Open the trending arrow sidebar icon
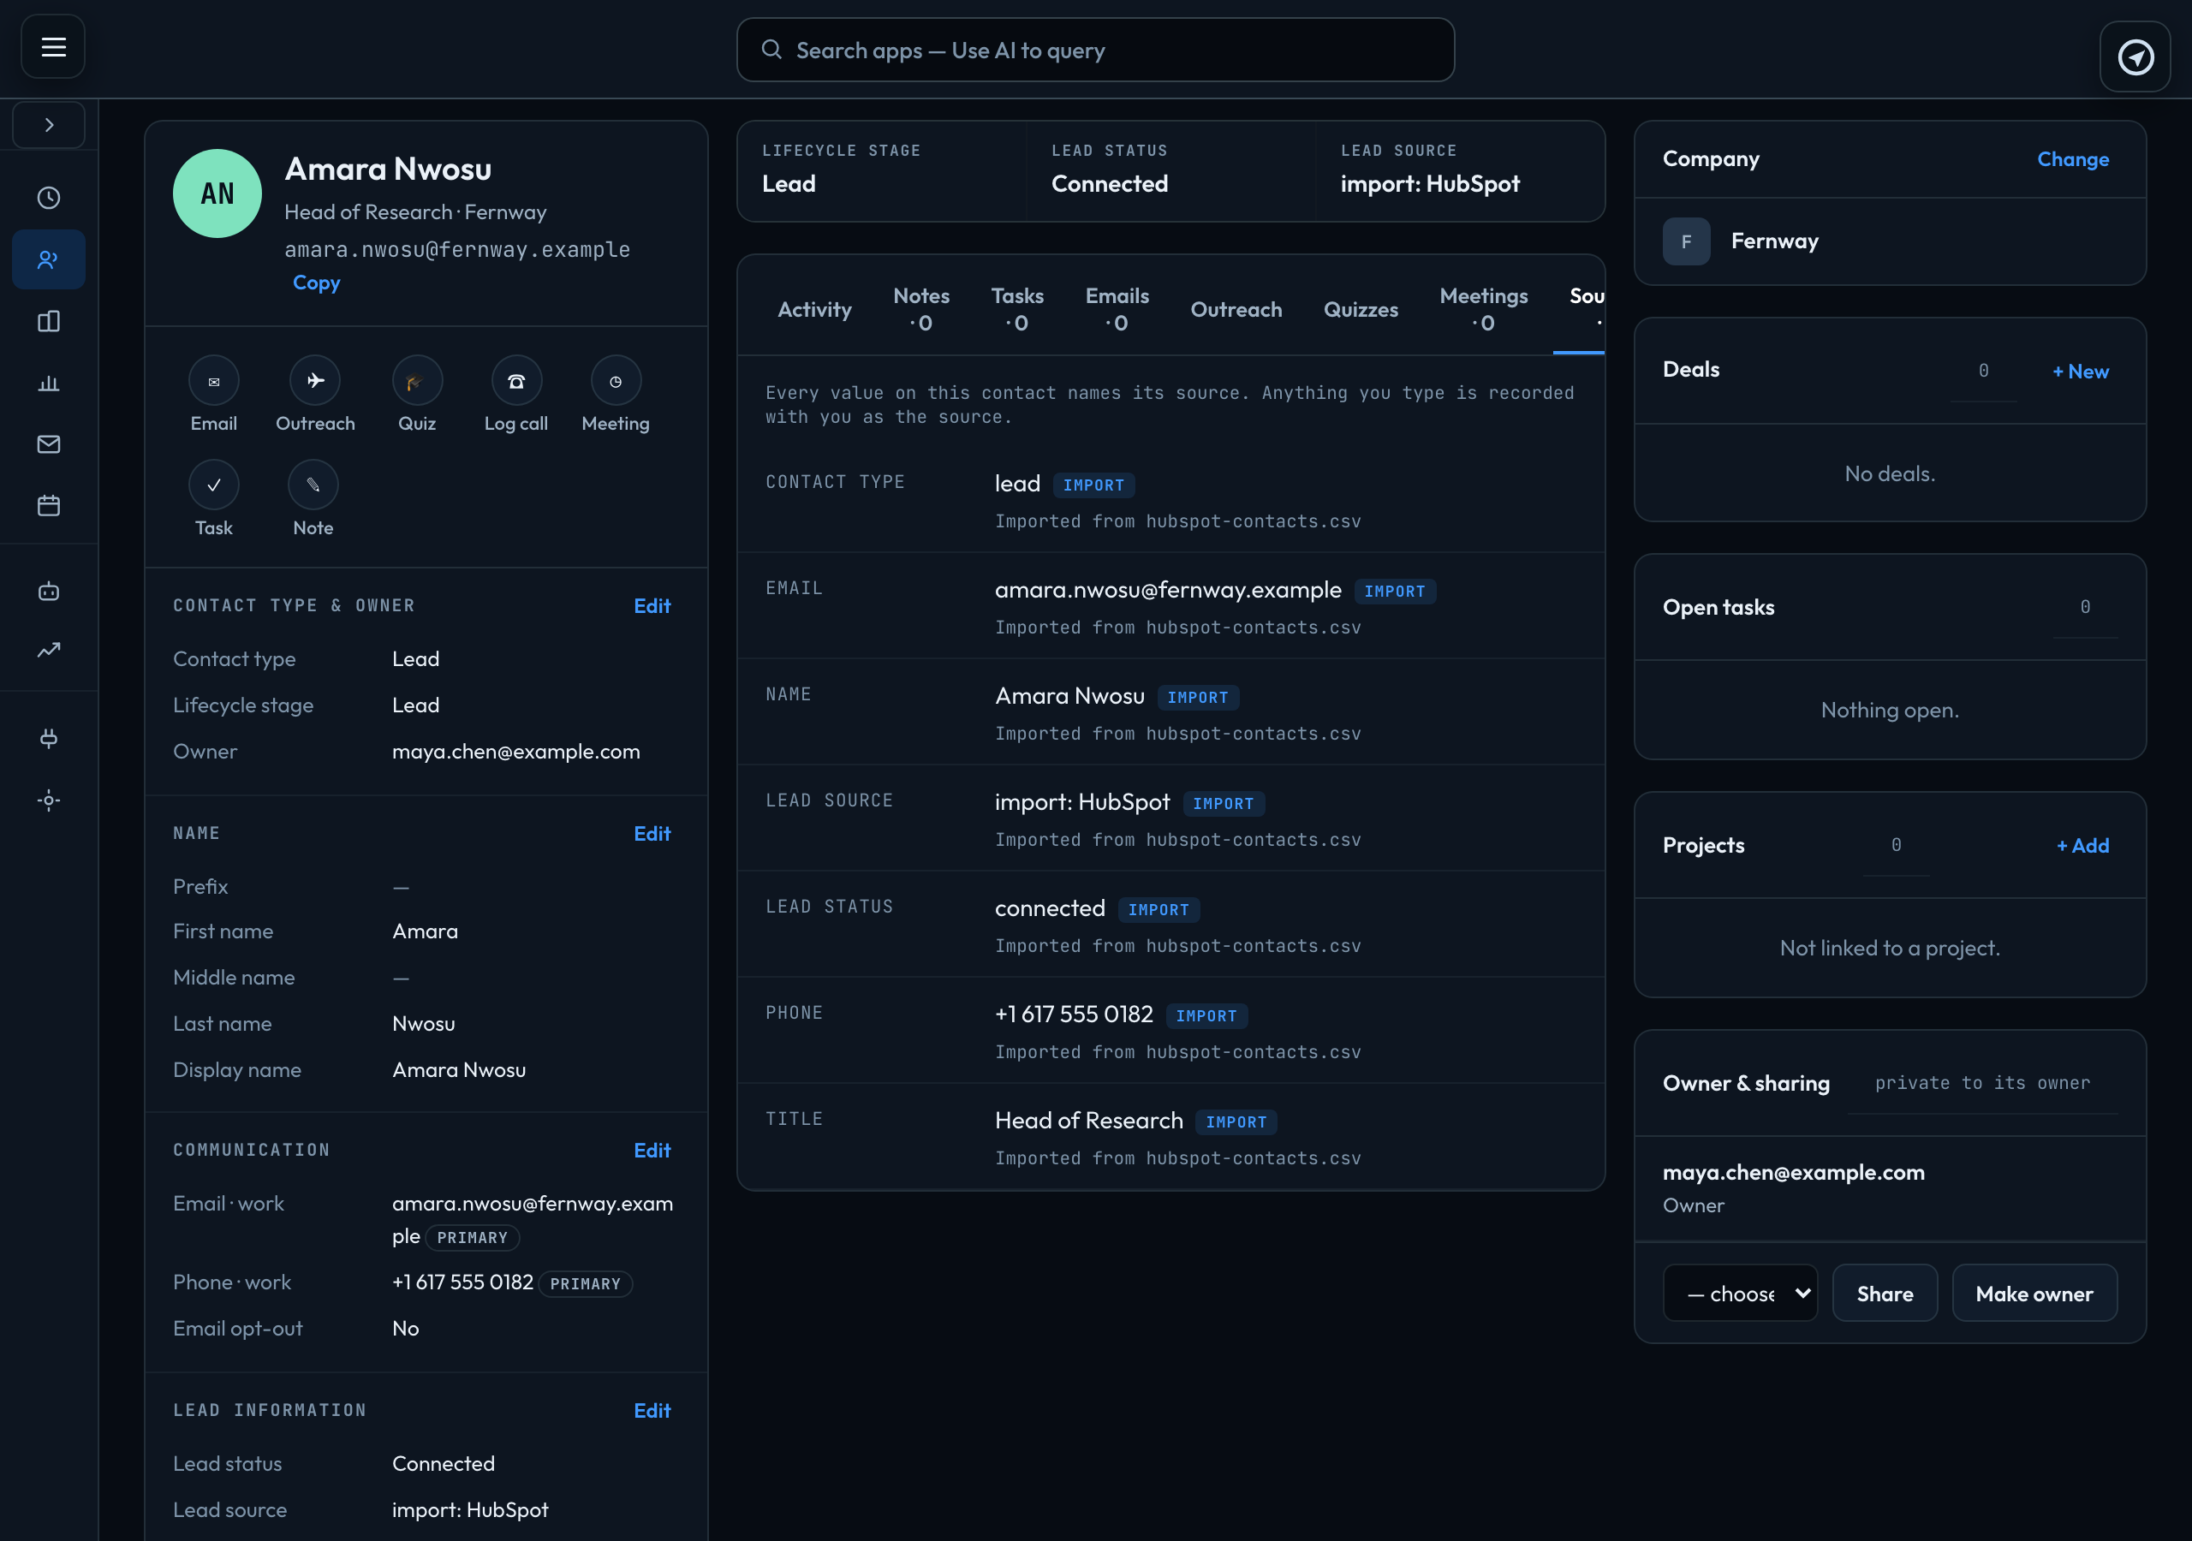The image size is (2192, 1541). pos(49,650)
